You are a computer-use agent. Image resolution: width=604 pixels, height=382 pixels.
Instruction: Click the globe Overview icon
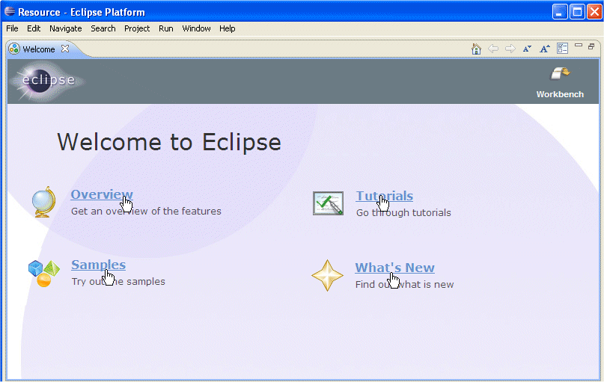43,202
